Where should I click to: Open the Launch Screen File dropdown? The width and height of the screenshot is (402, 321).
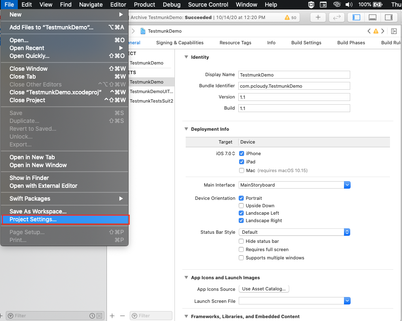pos(347,301)
